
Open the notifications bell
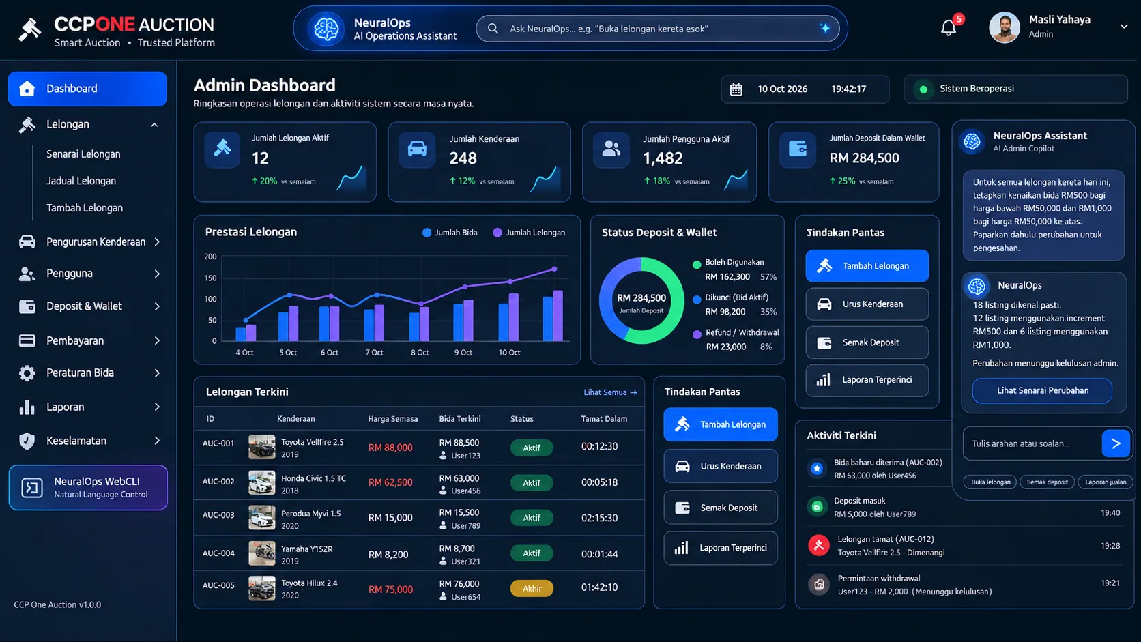[948, 28]
